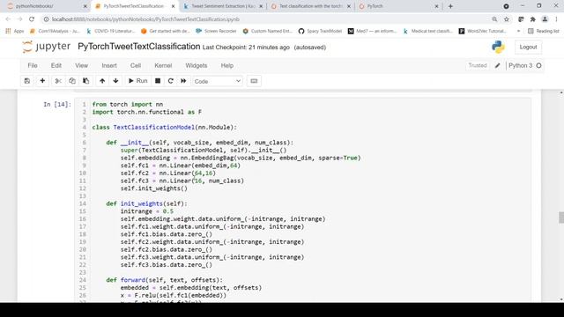Open a new browser tab
This screenshot has height=317, width=564.
450,6
